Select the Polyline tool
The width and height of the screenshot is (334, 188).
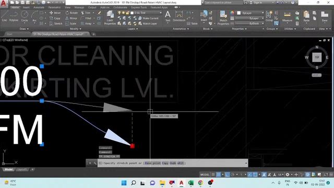tap(14, 16)
